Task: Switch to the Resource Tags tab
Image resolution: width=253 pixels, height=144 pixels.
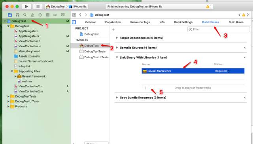Action: click(x=140, y=22)
